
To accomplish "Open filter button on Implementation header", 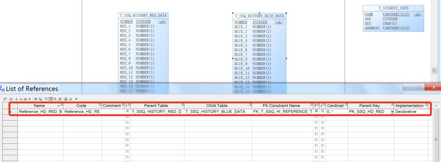I will pos(426,105).
